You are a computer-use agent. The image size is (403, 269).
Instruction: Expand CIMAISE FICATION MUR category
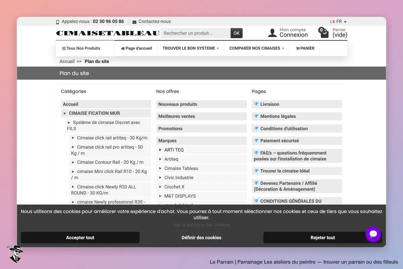(106, 113)
